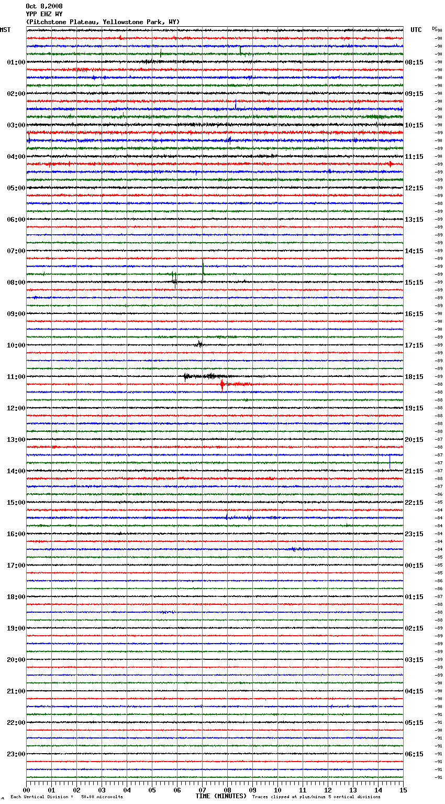Select the 07:00 MST time label
Screen dimensions: 445x804
[x=16, y=251]
